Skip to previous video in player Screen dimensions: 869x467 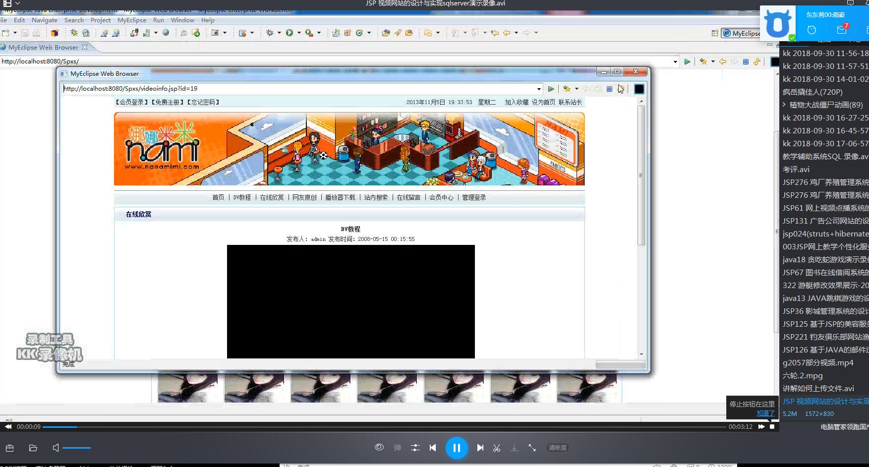coord(433,448)
